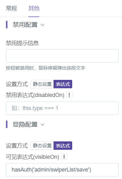Click the visibleOn field containing hasAuth expression

coord(62,170)
